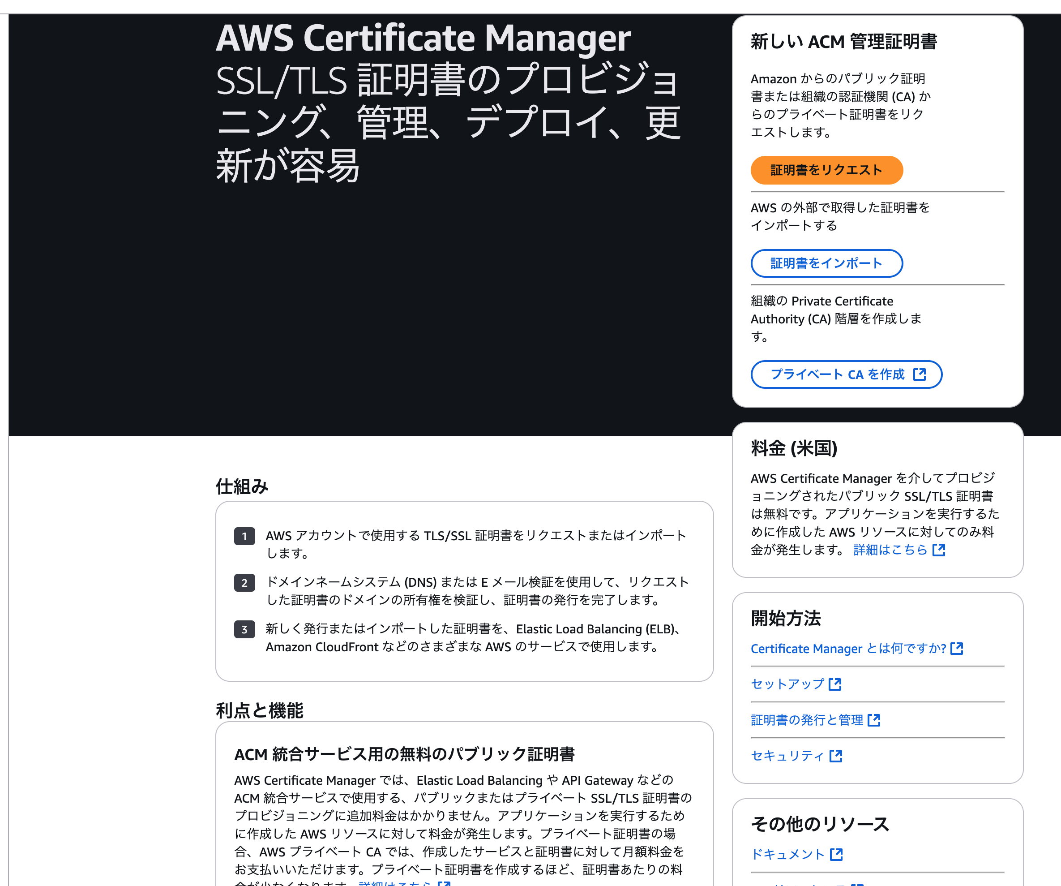Click paragraph starting Amazon からのパブリック証明書
The width and height of the screenshot is (1061, 886).
841,106
